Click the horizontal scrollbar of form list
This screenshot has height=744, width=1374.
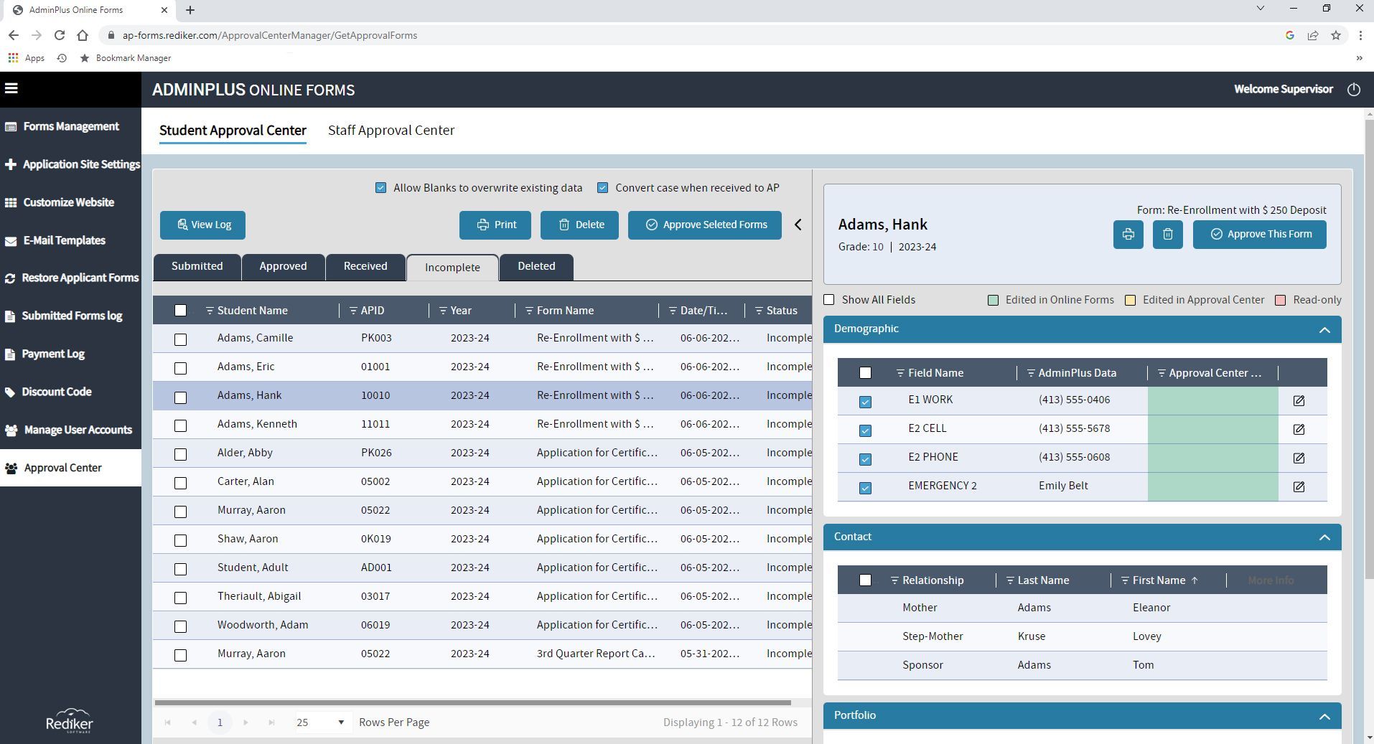coord(472,702)
